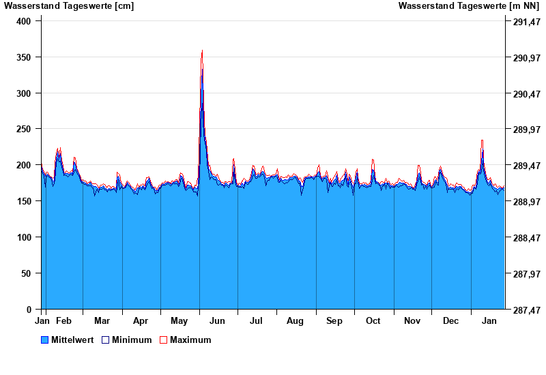Select the Dec label on the time axis

point(450,321)
